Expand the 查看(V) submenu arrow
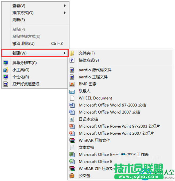The image size is (175, 181). coord(65,6)
